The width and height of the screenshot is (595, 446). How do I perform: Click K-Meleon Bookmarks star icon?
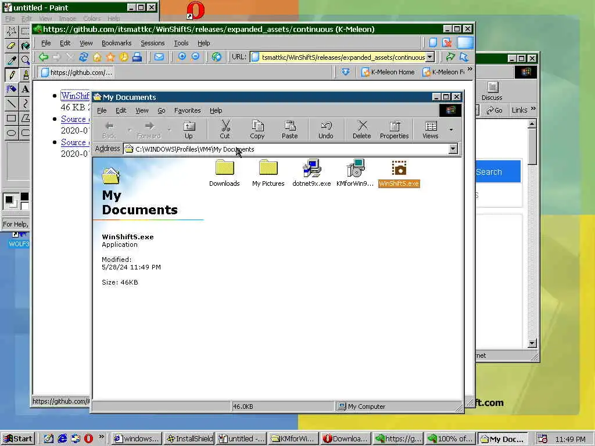(110, 57)
